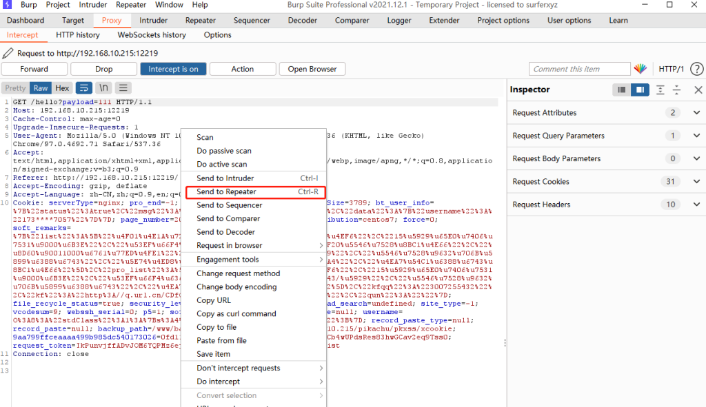Viewport: 706px width, 407px height.
Task: Open the Window menu
Action: click(x=169, y=5)
